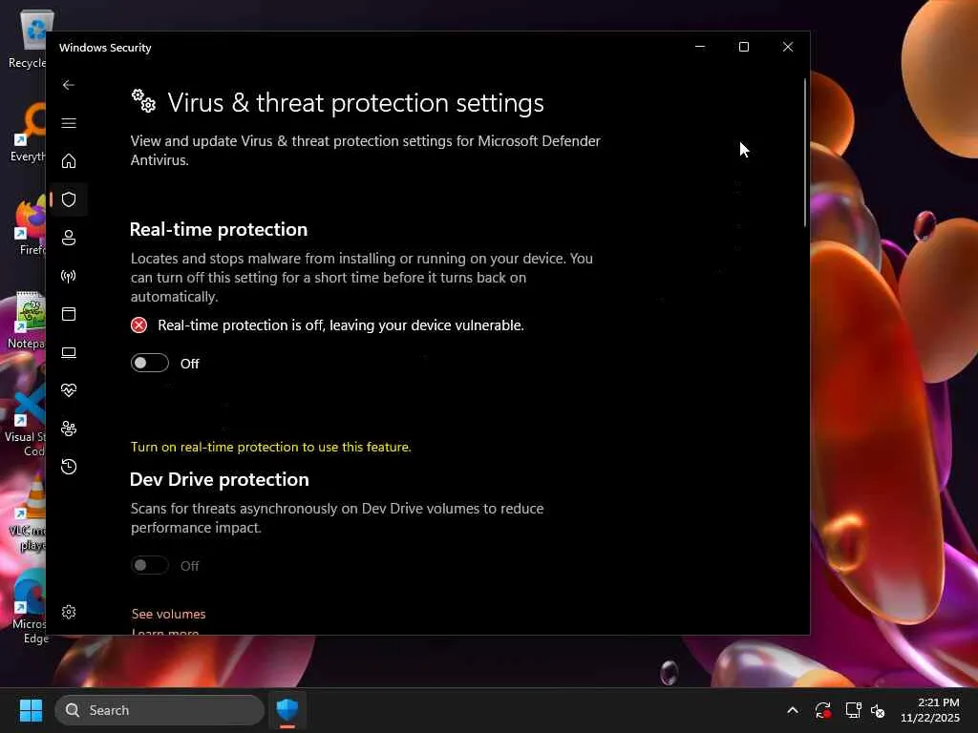Select the Microsoft Edge desktop shortcut
Screen dimensions: 978x733
coord(29,606)
